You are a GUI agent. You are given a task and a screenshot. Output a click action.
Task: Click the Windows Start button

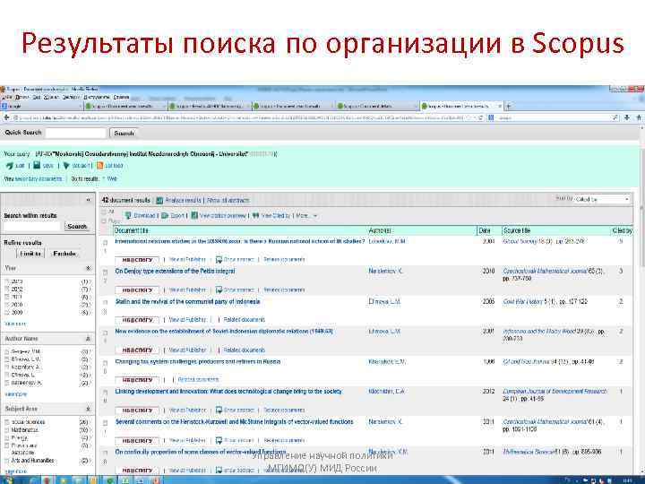tap(7, 480)
